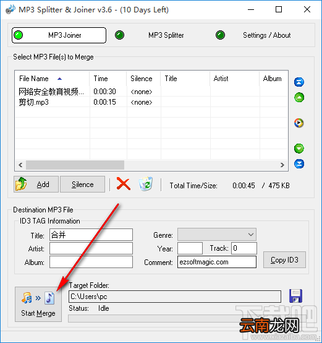The height and width of the screenshot is (343, 322).
Task: Clear all files using recycle bin icon
Action: click(146, 184)
